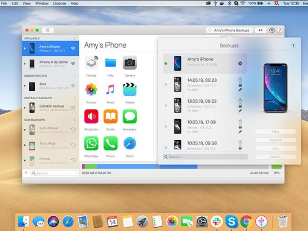Click the help question mark in toolbar

click(x=280, y=30)
